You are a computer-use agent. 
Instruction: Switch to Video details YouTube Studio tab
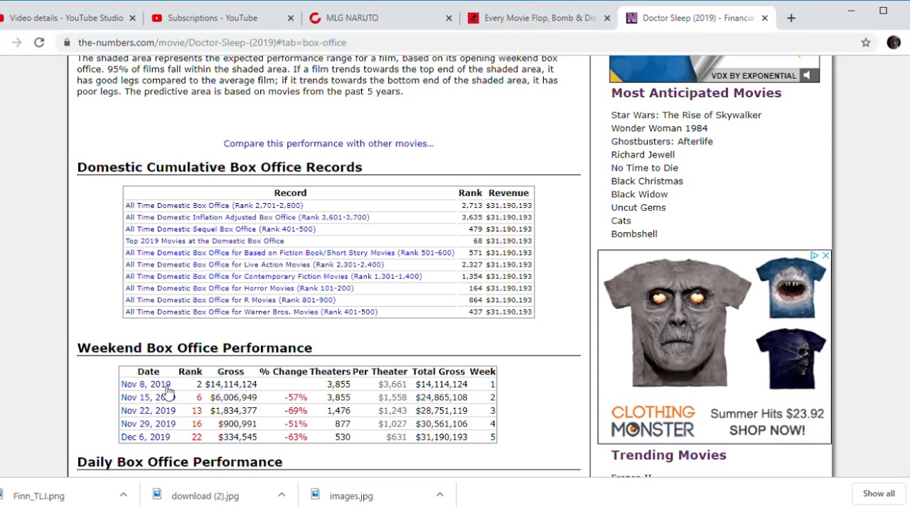(66, 18)
